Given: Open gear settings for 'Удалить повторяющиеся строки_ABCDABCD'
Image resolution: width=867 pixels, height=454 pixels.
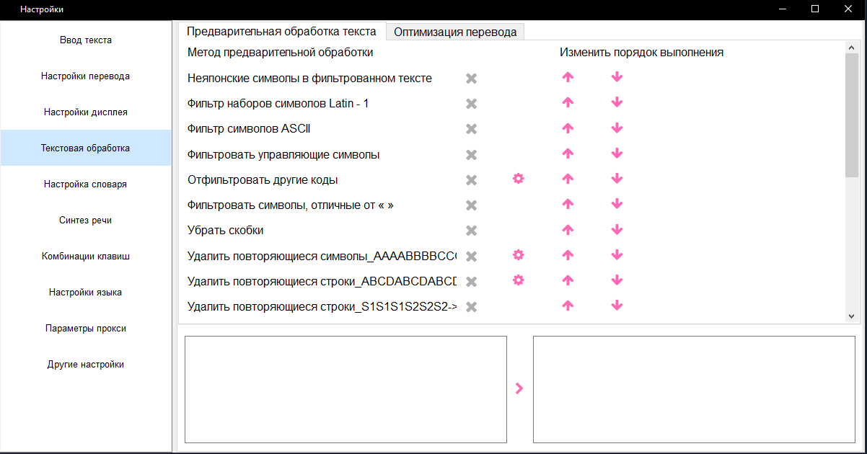Looking at the screenshot, I should (518, 280).
